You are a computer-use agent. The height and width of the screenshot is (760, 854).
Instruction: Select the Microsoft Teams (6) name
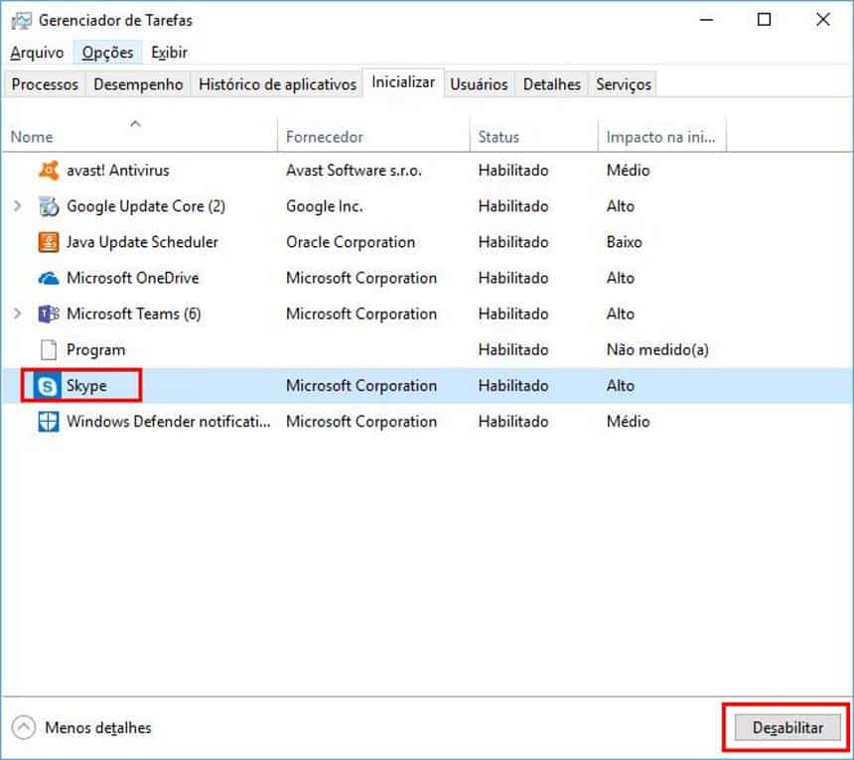[134, 314]
